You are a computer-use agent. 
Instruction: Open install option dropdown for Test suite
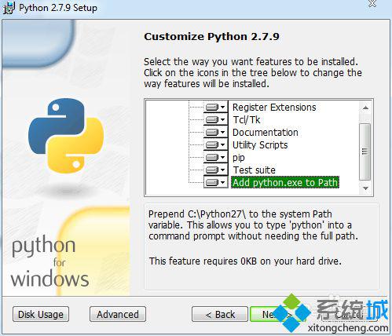pyautogui.click(x=215, y=170)
